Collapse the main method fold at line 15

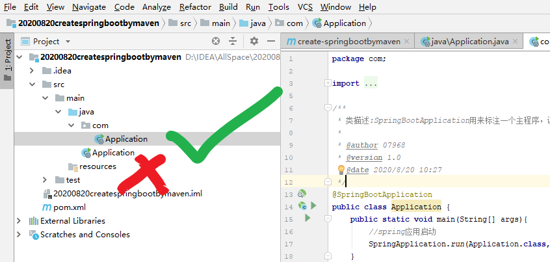(x=328, y=218)
